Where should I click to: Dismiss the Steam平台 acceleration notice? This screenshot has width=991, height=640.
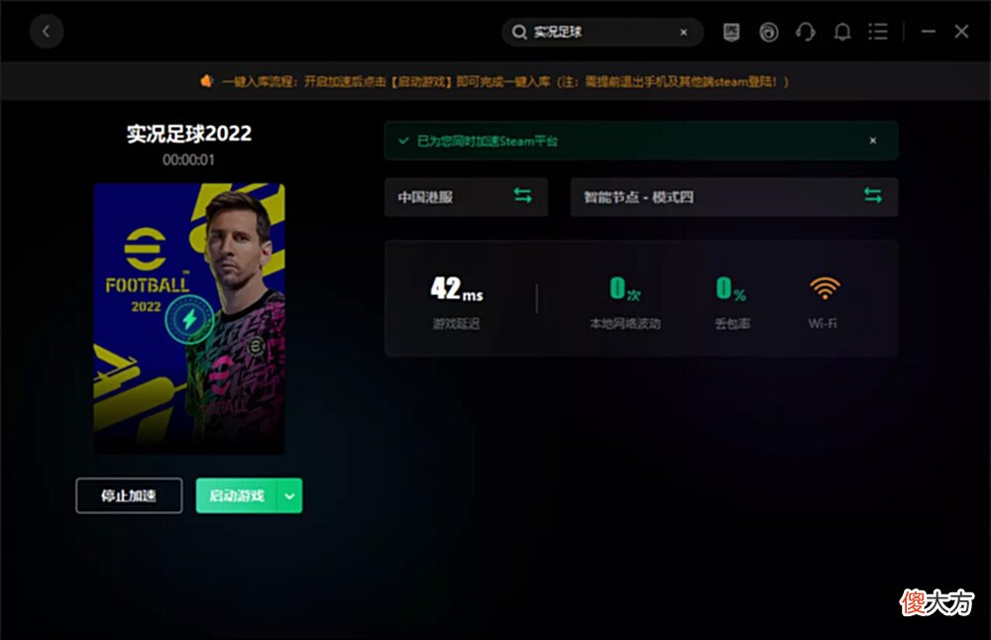(873, 141)
